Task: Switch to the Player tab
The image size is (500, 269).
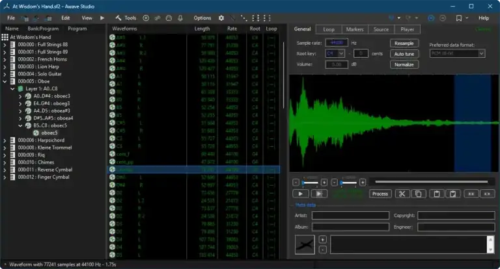Action: (407, 29)
